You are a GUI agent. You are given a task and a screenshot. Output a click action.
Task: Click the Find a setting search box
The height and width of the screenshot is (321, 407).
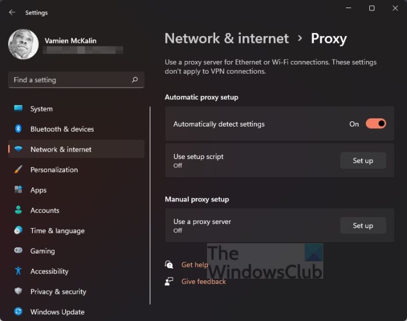coord(70,80)
